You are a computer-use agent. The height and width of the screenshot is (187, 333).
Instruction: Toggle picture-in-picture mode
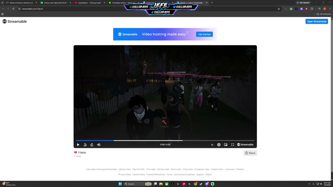pyautogui.click(x=226, y=145)
